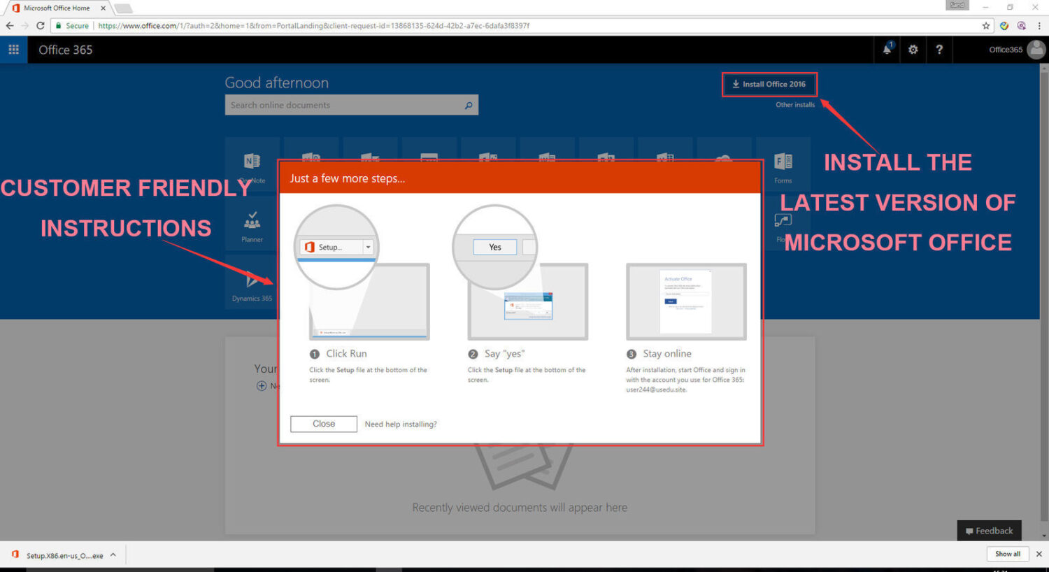Open the Office365 account avatar menu
1049x572 pixels.
pos(1036,50)
